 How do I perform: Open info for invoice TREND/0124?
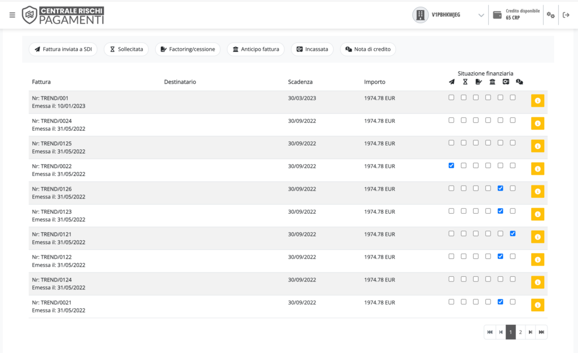[537, 283]
